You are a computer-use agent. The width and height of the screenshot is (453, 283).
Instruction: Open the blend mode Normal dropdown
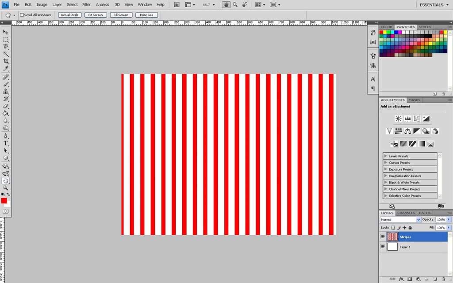click(x=400, y=219)
